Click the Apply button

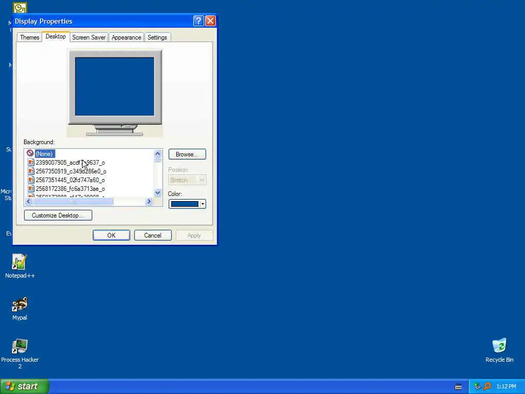(x=194, y=235)
